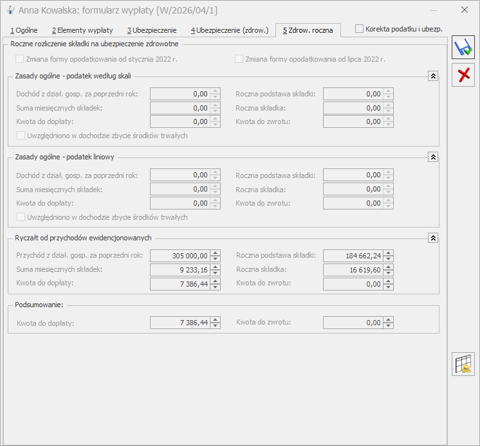Go to the 3 Ubezpieczenie tab
Image resolution: width=480 pixels, height=446 pixels.
point(151,30)
